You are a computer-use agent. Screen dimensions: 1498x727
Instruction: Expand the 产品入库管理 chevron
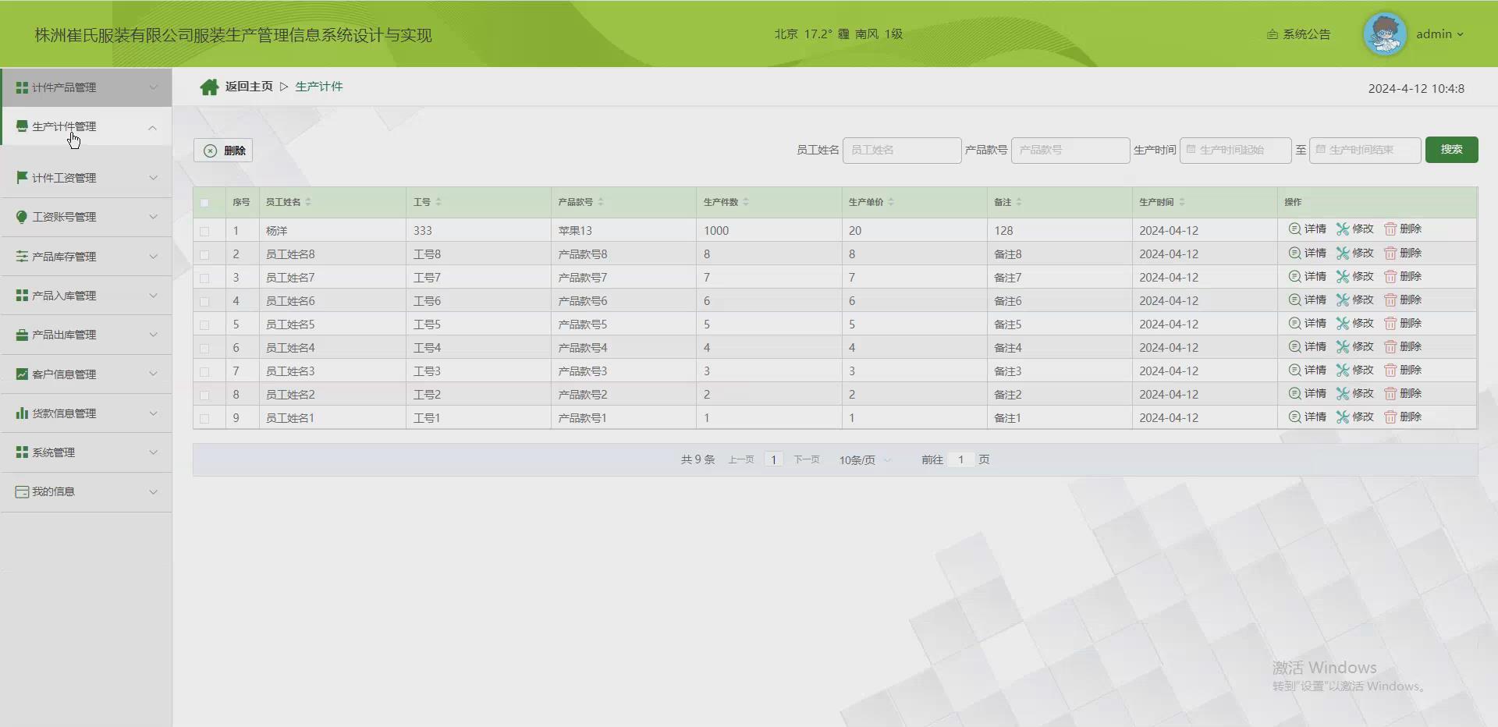coord(153,296)
